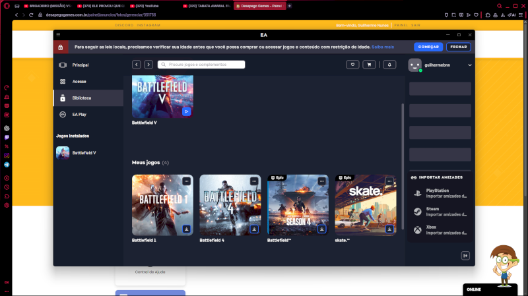Dismiss the banner with FECHAR
This screenshot has width=528, height=296.
[x=459, y=47]
